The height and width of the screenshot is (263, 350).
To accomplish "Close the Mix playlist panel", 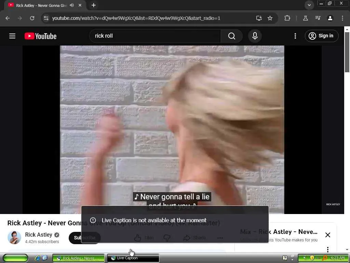I will (x=328, y=235).
